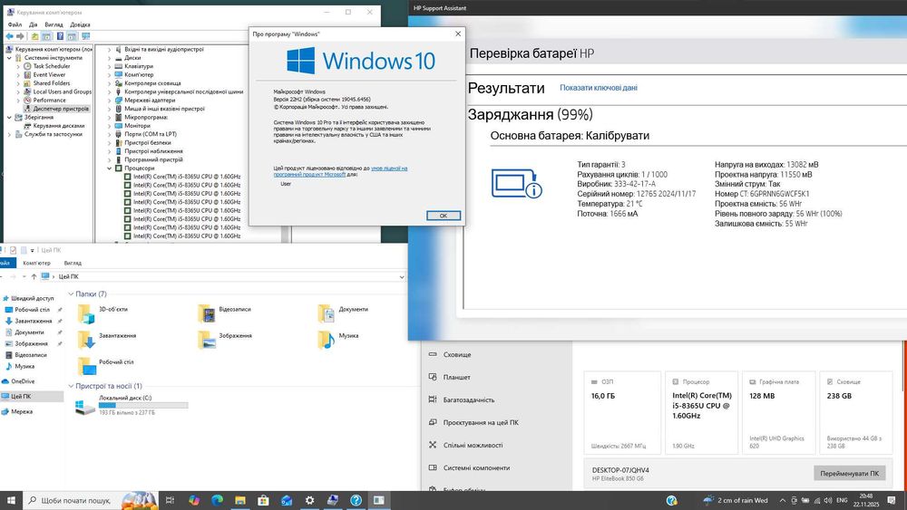The height and width of the screenshot is (510, 907).
Task: Select Task Scheduler in the management tree
Action: point(51,66)
